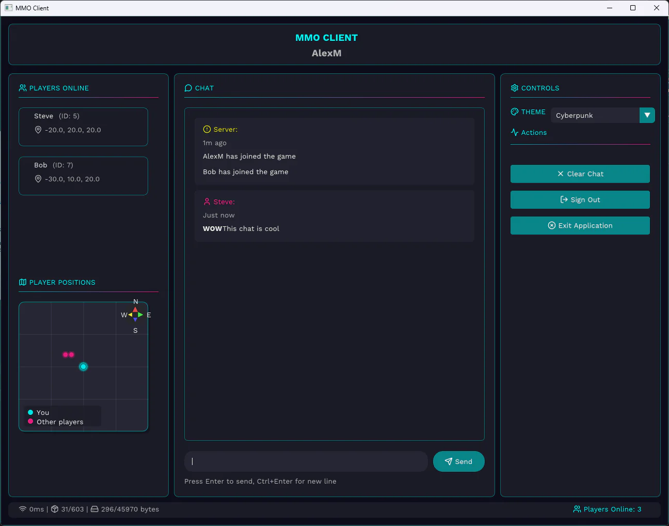Click the location pin icon on Bob's player card

point(38,179)
